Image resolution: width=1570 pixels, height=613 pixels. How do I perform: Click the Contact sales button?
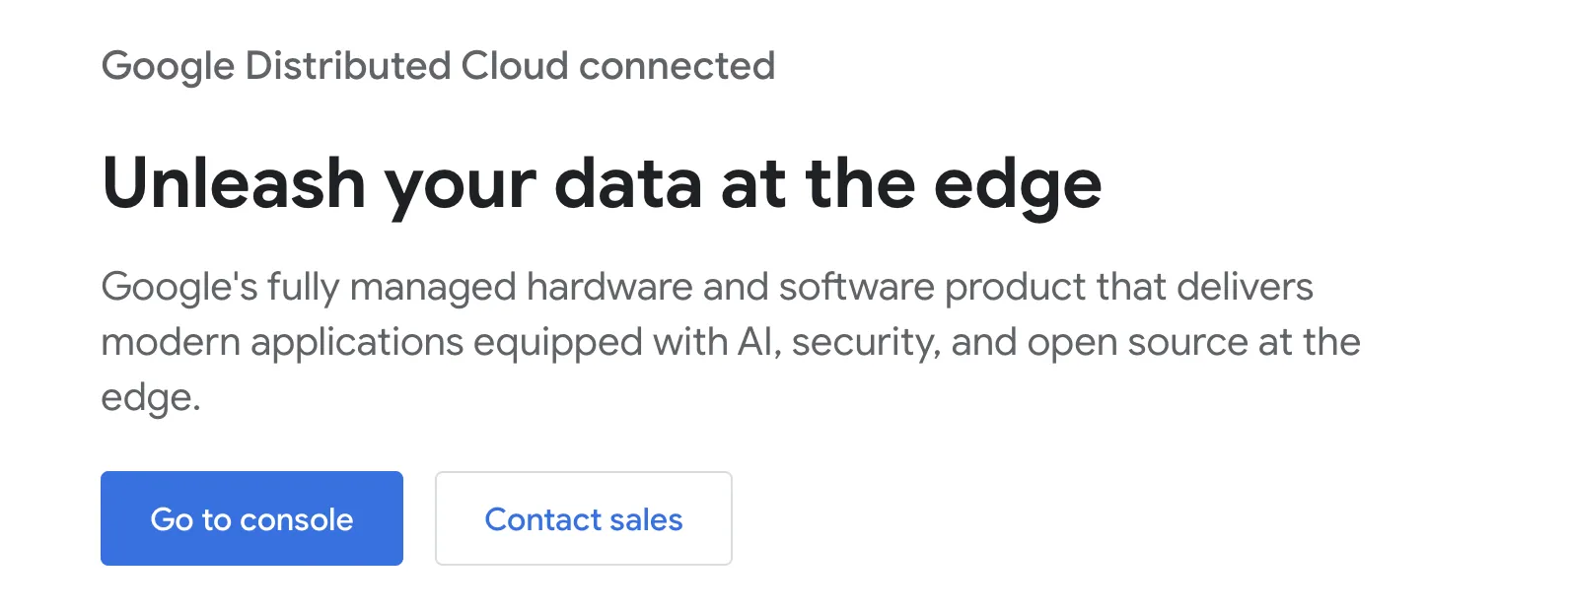[583, 518]
